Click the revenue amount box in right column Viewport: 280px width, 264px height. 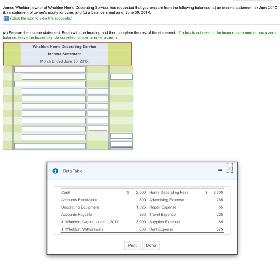(x=122, y=77)
